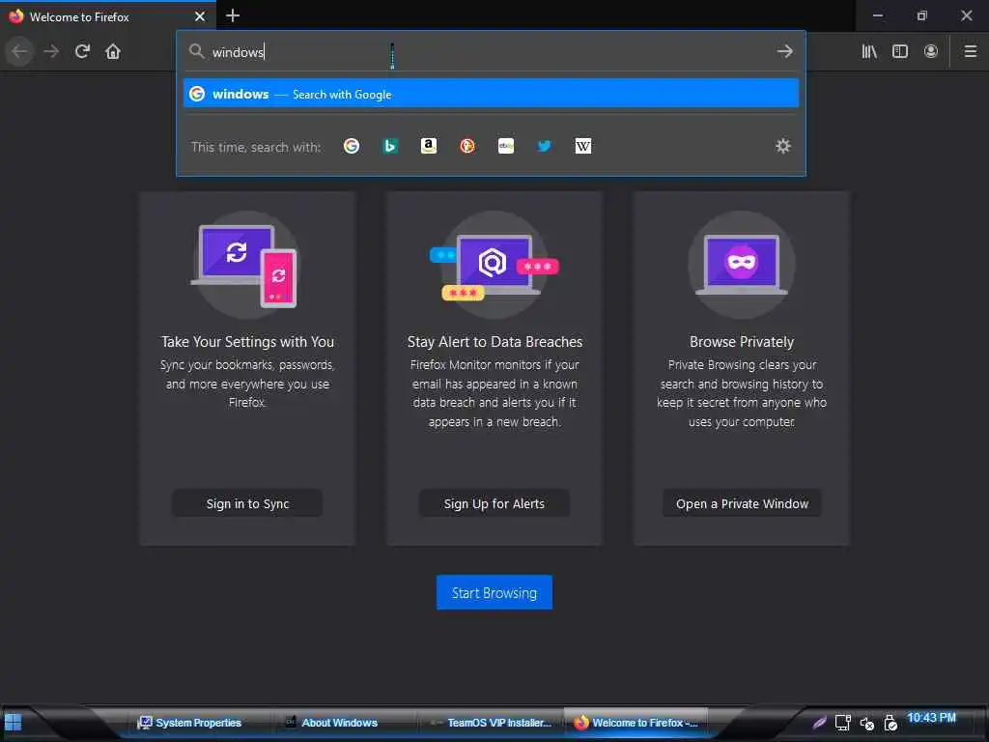Viewport: 989px width, 742px height.
Task: Search this time with Bing
Action: tap(390, 147)
